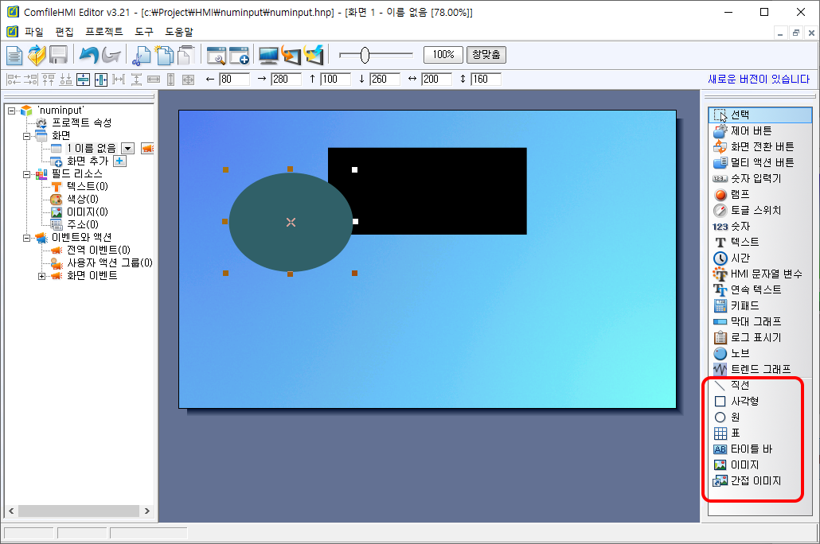
Task: Collapse the 필드 리소스 tree node
Action: tap(27, 174)
